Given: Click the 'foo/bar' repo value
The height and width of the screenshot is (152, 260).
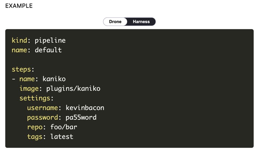Looking at the screenshot, I should (64, 127).
